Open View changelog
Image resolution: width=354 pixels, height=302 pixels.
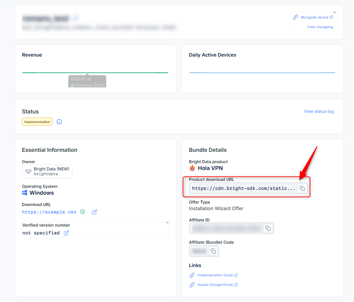coord(320,27)
